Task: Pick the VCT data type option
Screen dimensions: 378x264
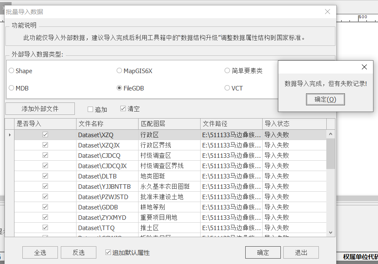Action: (227, 88)
